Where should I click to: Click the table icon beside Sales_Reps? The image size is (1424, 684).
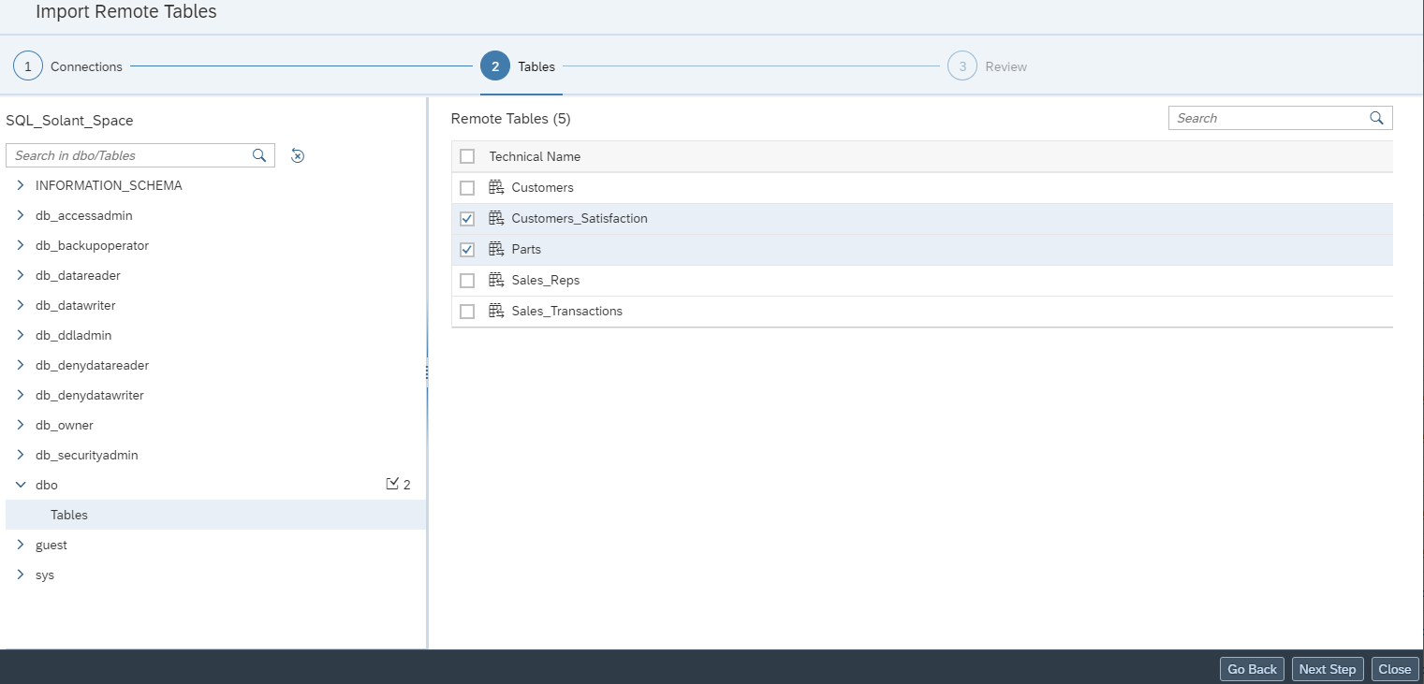coord(496,280)
